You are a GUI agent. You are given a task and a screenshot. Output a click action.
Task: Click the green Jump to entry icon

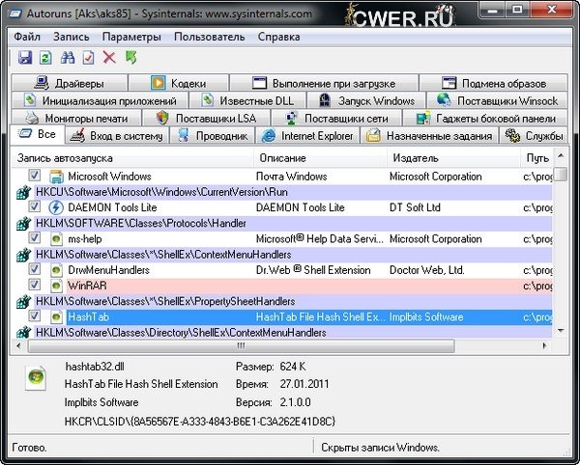(x=130, y=58)
